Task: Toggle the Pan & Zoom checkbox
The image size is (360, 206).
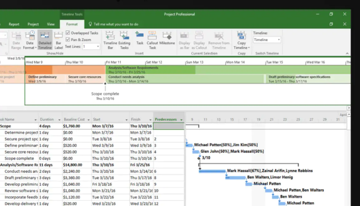Action: 68,40
